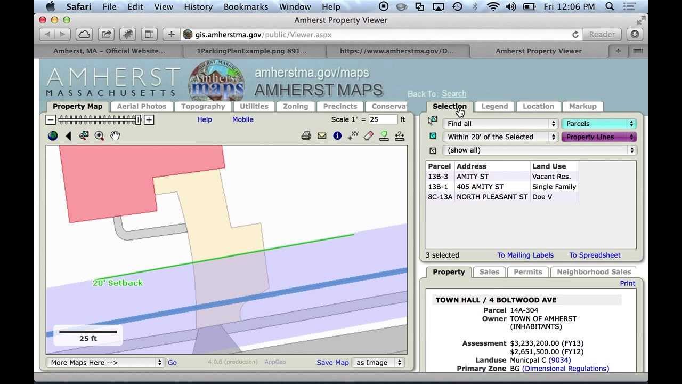
Task: Add bookmark with plus button
Action: [171, 34]
